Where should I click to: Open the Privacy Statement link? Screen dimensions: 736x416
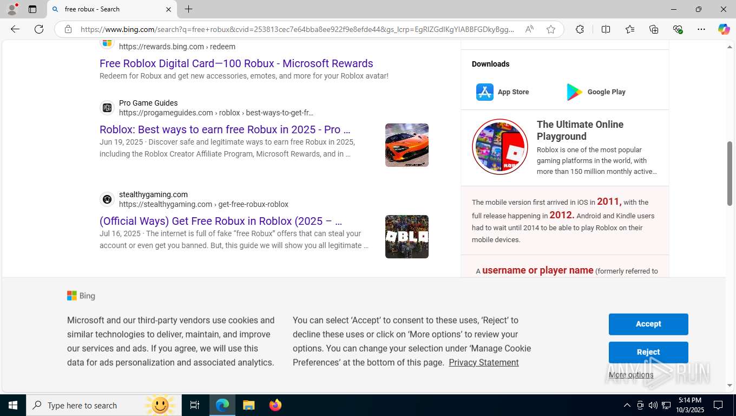click(484, 362)
